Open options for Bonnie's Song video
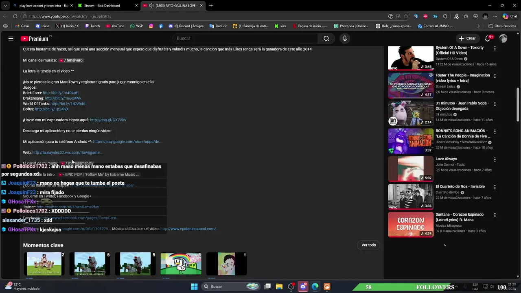 click(495, 132)
